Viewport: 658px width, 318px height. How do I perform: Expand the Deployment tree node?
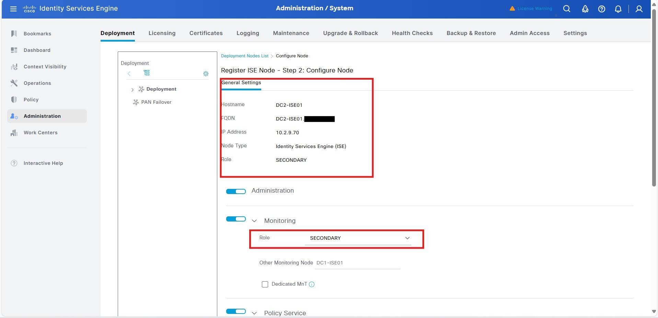click(x=132, y=90)
